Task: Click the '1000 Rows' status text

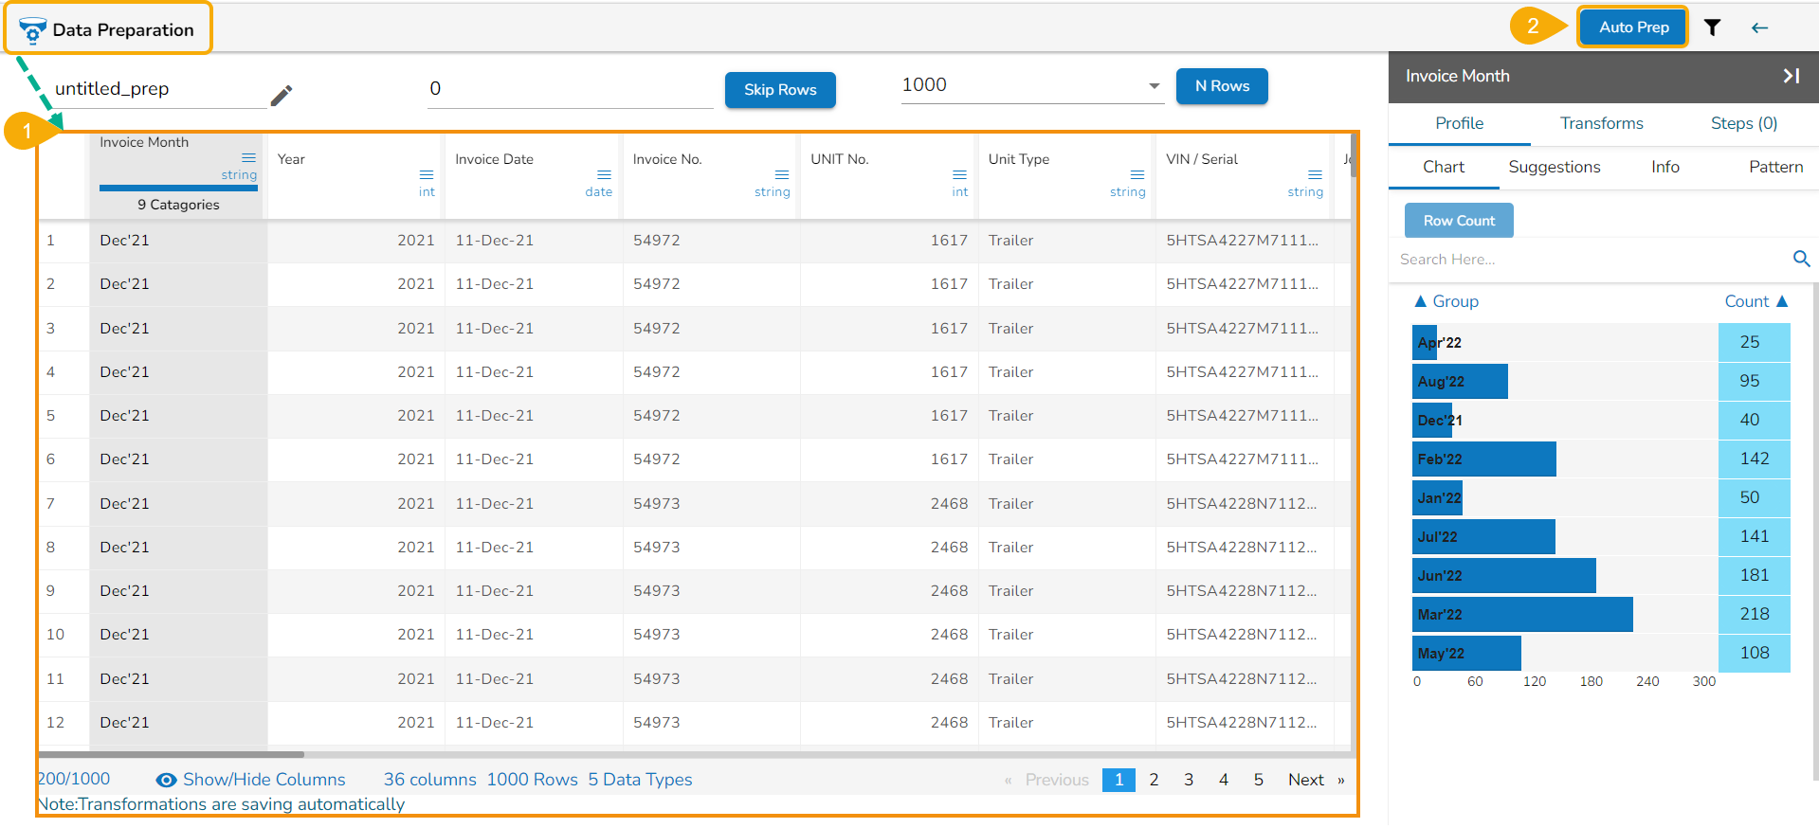Action: (532, 780)
